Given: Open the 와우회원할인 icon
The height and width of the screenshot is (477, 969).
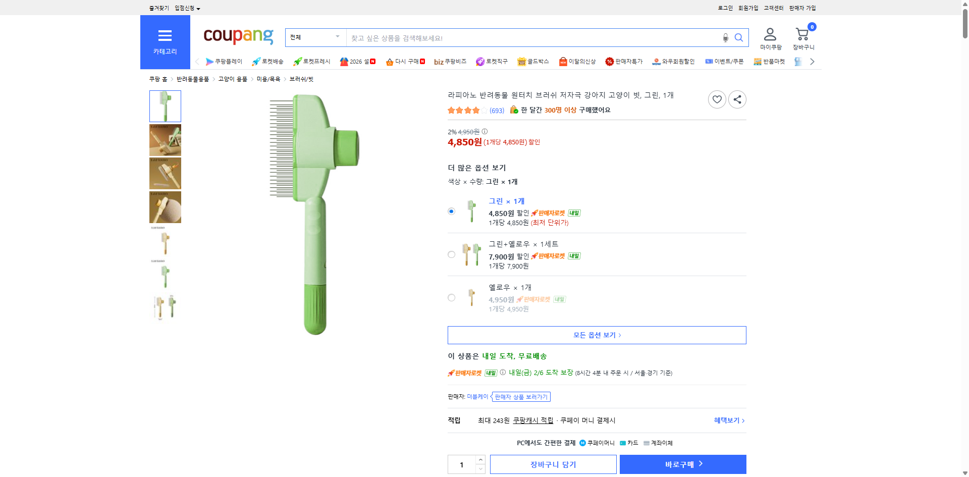Looking at the screenshot, I should [656, 62].
